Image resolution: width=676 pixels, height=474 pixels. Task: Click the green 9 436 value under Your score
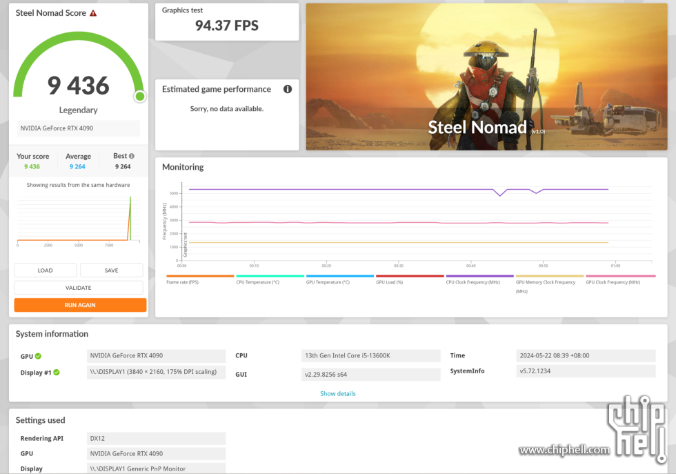[x=32, y=166]
